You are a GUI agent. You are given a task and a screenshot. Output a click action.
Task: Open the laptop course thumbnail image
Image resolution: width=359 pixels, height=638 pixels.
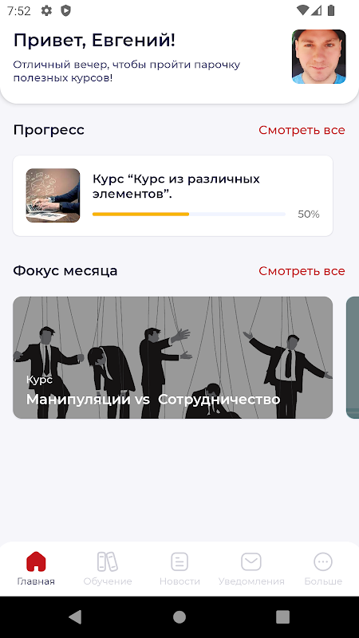[x=53, y=195]
